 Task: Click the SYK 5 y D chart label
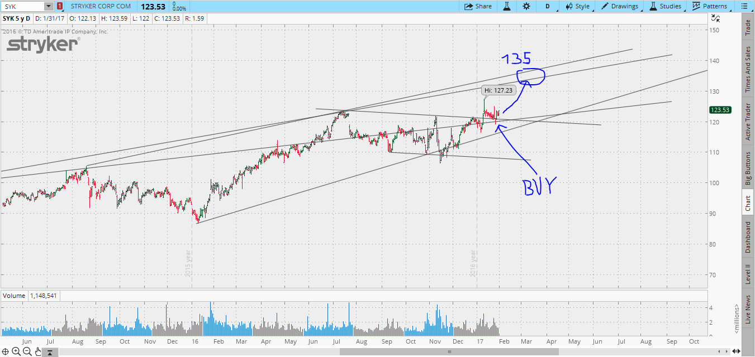tap(17, 18)
